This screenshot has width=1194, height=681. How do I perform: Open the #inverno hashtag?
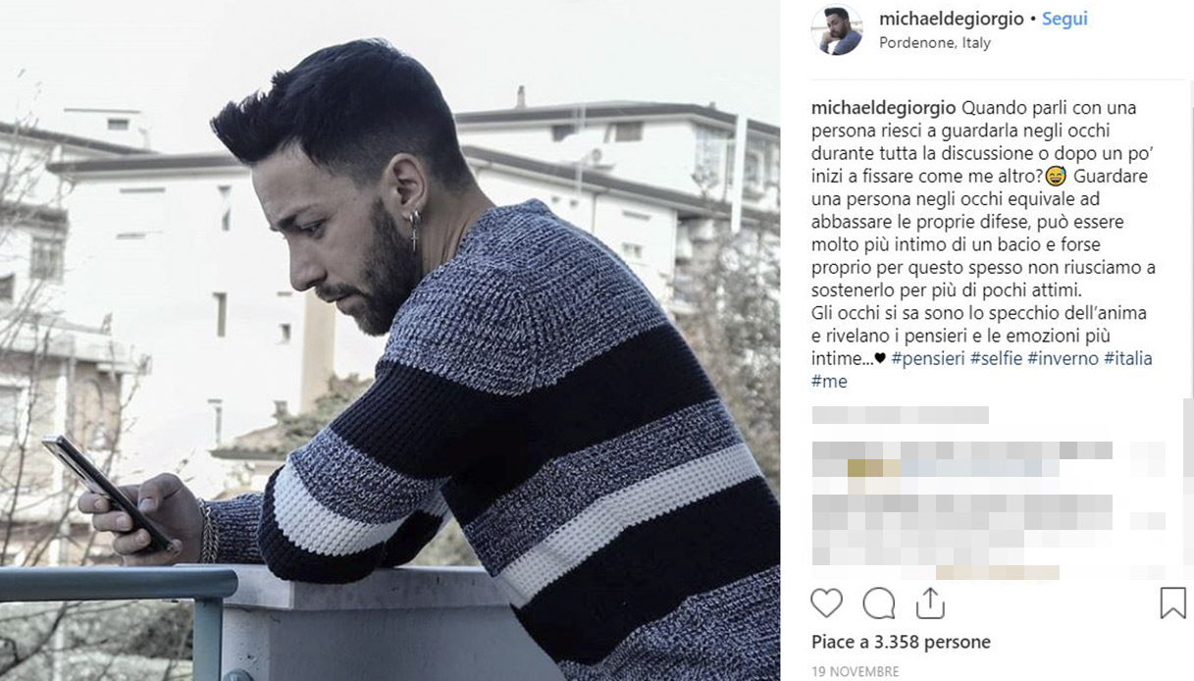pyautogui.click(x=1063, y=358)
